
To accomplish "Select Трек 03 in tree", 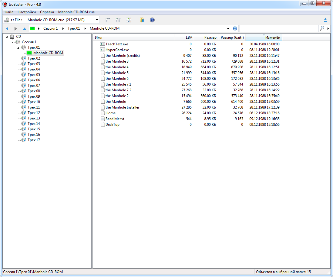I will (x=34, y=64).
